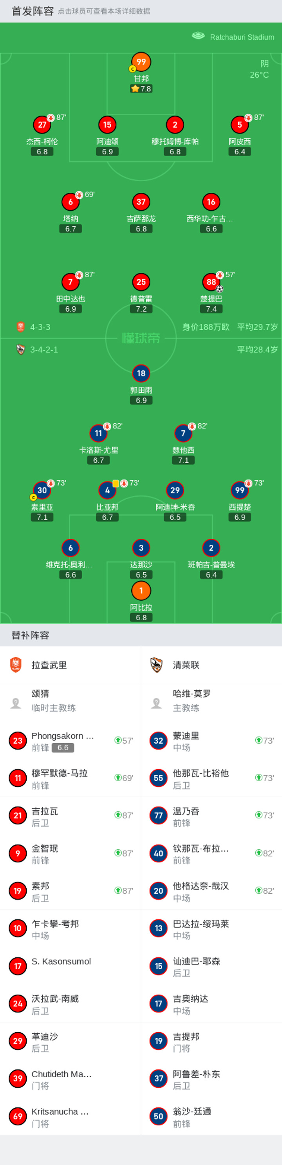The image size is (282, 1165).
Task: Tap the stadium icon beside Ratchaburi Stadium
Action: click(198, 36)
